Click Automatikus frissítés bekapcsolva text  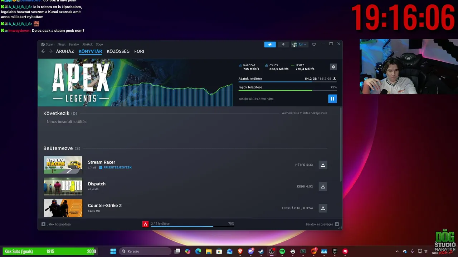coord(304,113)
